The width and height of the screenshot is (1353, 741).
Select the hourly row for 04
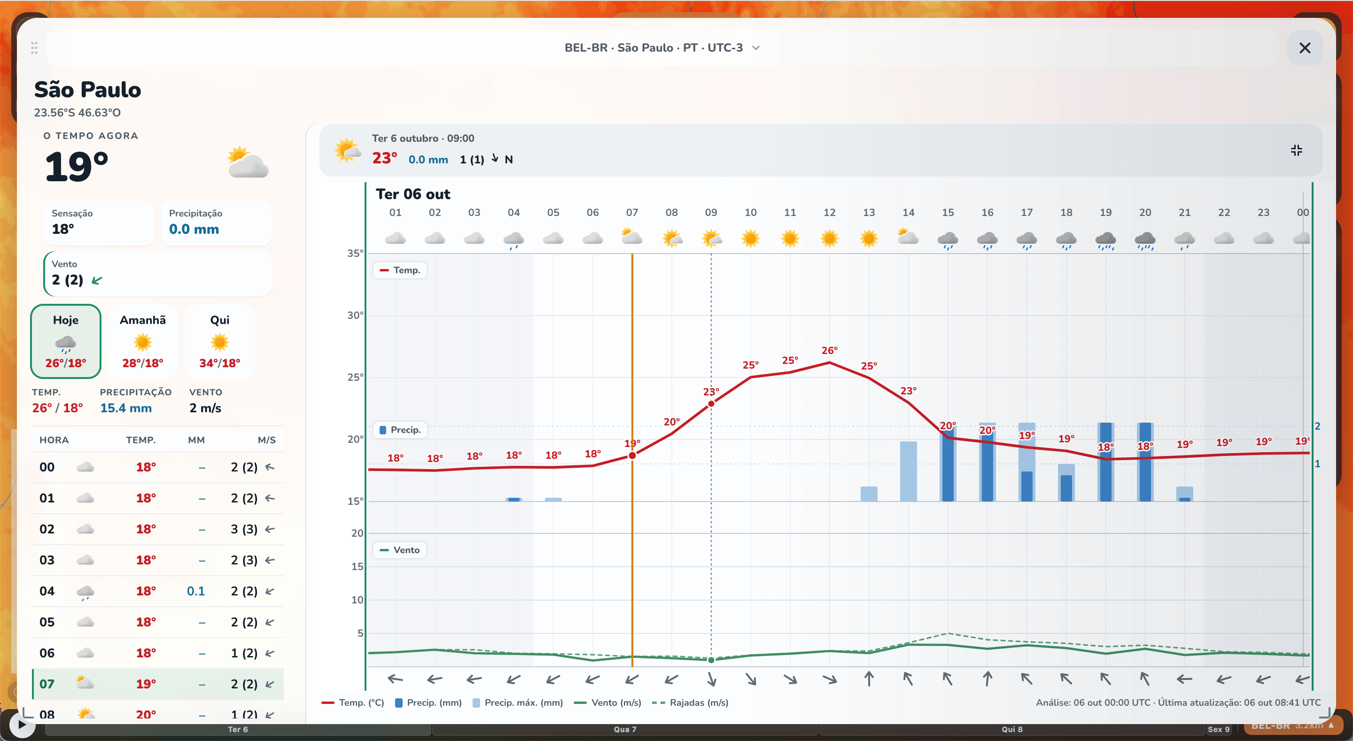coord(157,591)
